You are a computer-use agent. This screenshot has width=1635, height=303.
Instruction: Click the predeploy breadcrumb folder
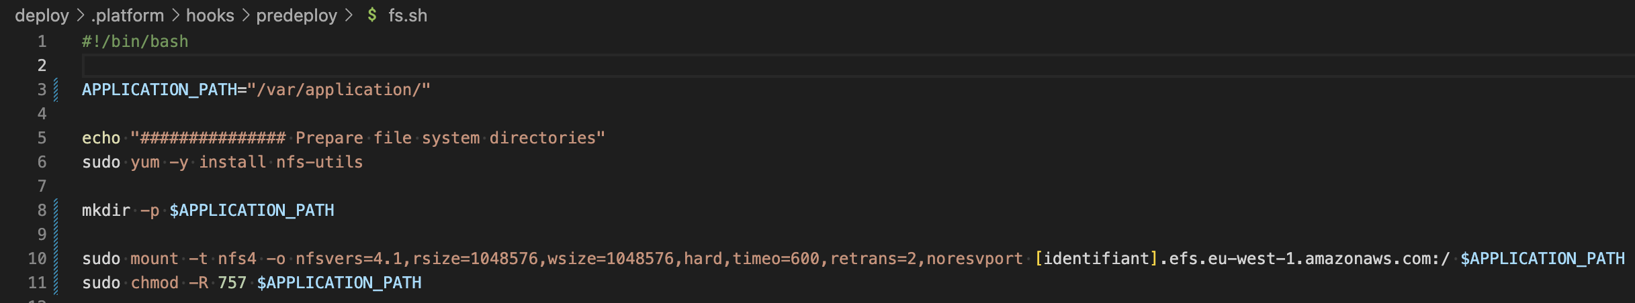pos(296,15)
